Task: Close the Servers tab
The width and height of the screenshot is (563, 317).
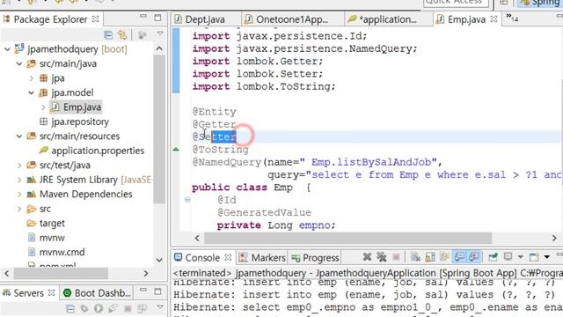Action: point(52,293)
